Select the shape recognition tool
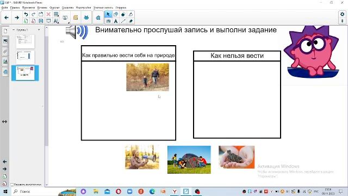 click(116, 14)
